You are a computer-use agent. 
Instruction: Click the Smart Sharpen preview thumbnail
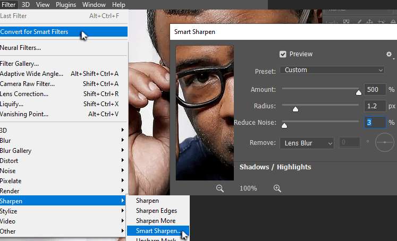point(205,113)
